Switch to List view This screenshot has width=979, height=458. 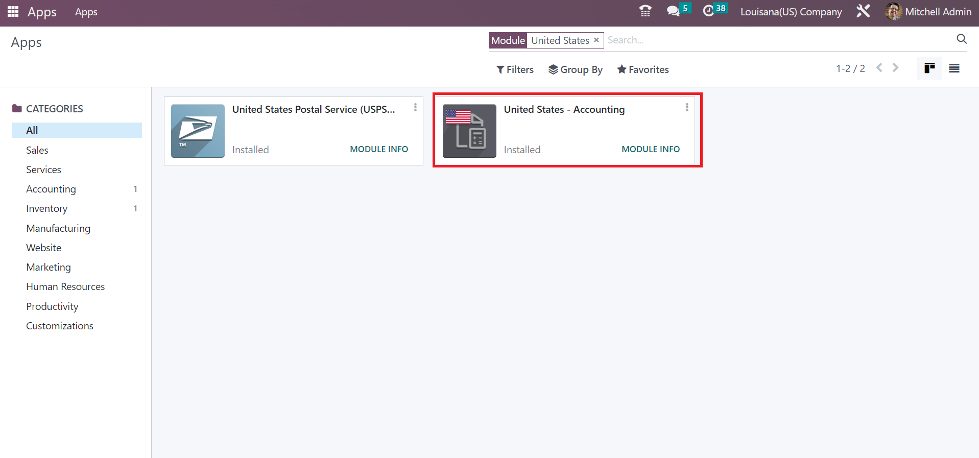point(954,68)
